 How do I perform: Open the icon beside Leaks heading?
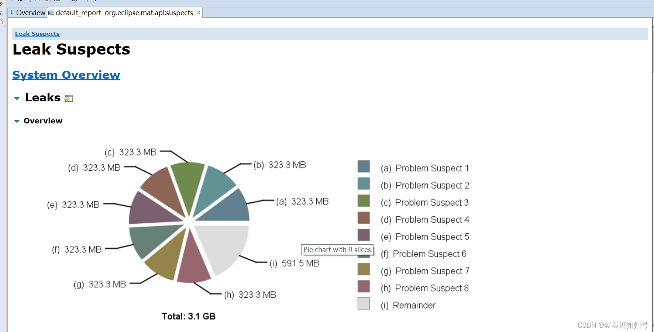pos(69,98)
